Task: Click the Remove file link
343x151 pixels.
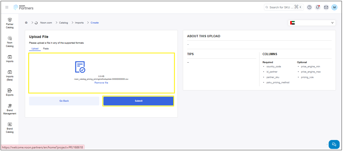Action: point(101,83)
